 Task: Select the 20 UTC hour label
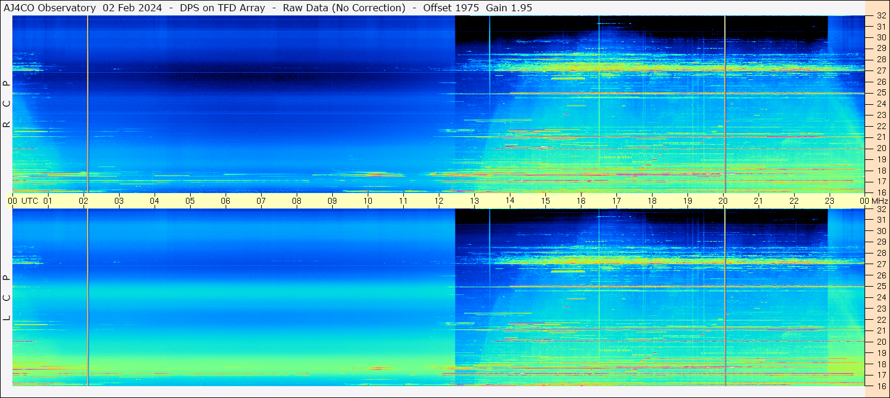(x=723, y=201)
